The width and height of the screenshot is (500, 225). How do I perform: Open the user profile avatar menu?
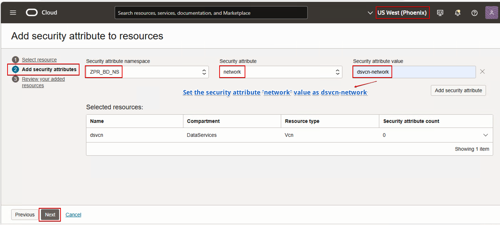491,13
